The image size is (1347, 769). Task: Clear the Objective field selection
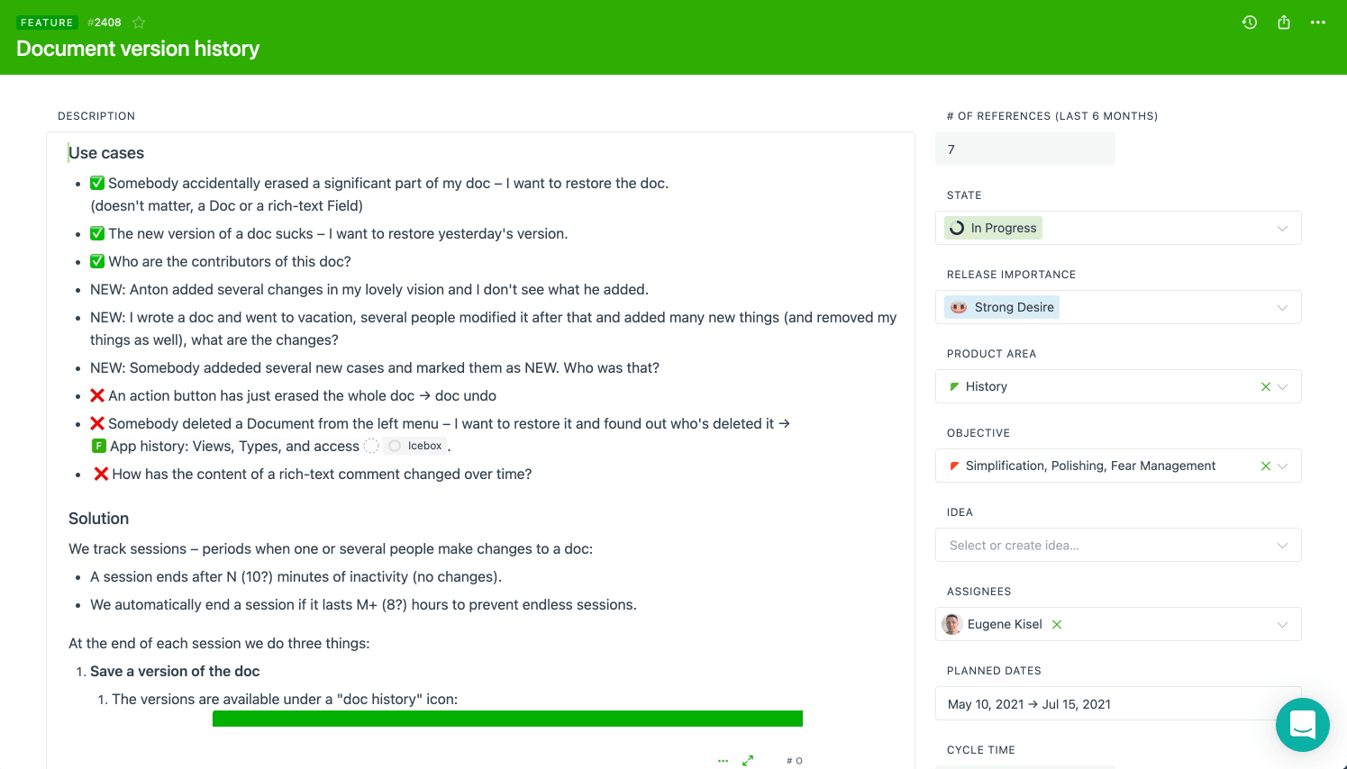coord(1266,466)
